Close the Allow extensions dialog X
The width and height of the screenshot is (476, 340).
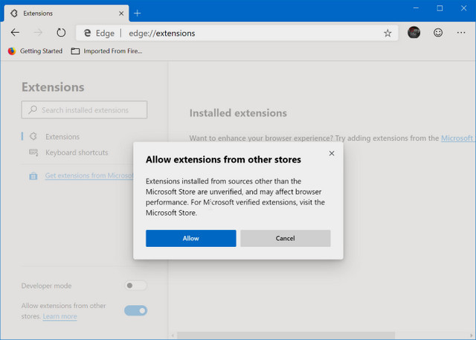click(x=332, y=153)
